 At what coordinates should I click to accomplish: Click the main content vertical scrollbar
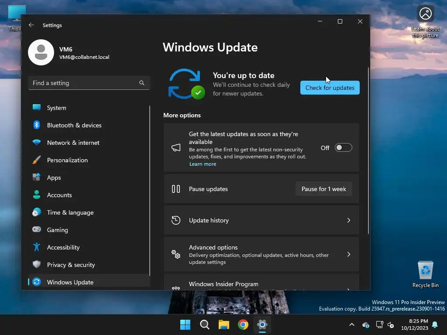pyautogui.click(x=368, y=150)
